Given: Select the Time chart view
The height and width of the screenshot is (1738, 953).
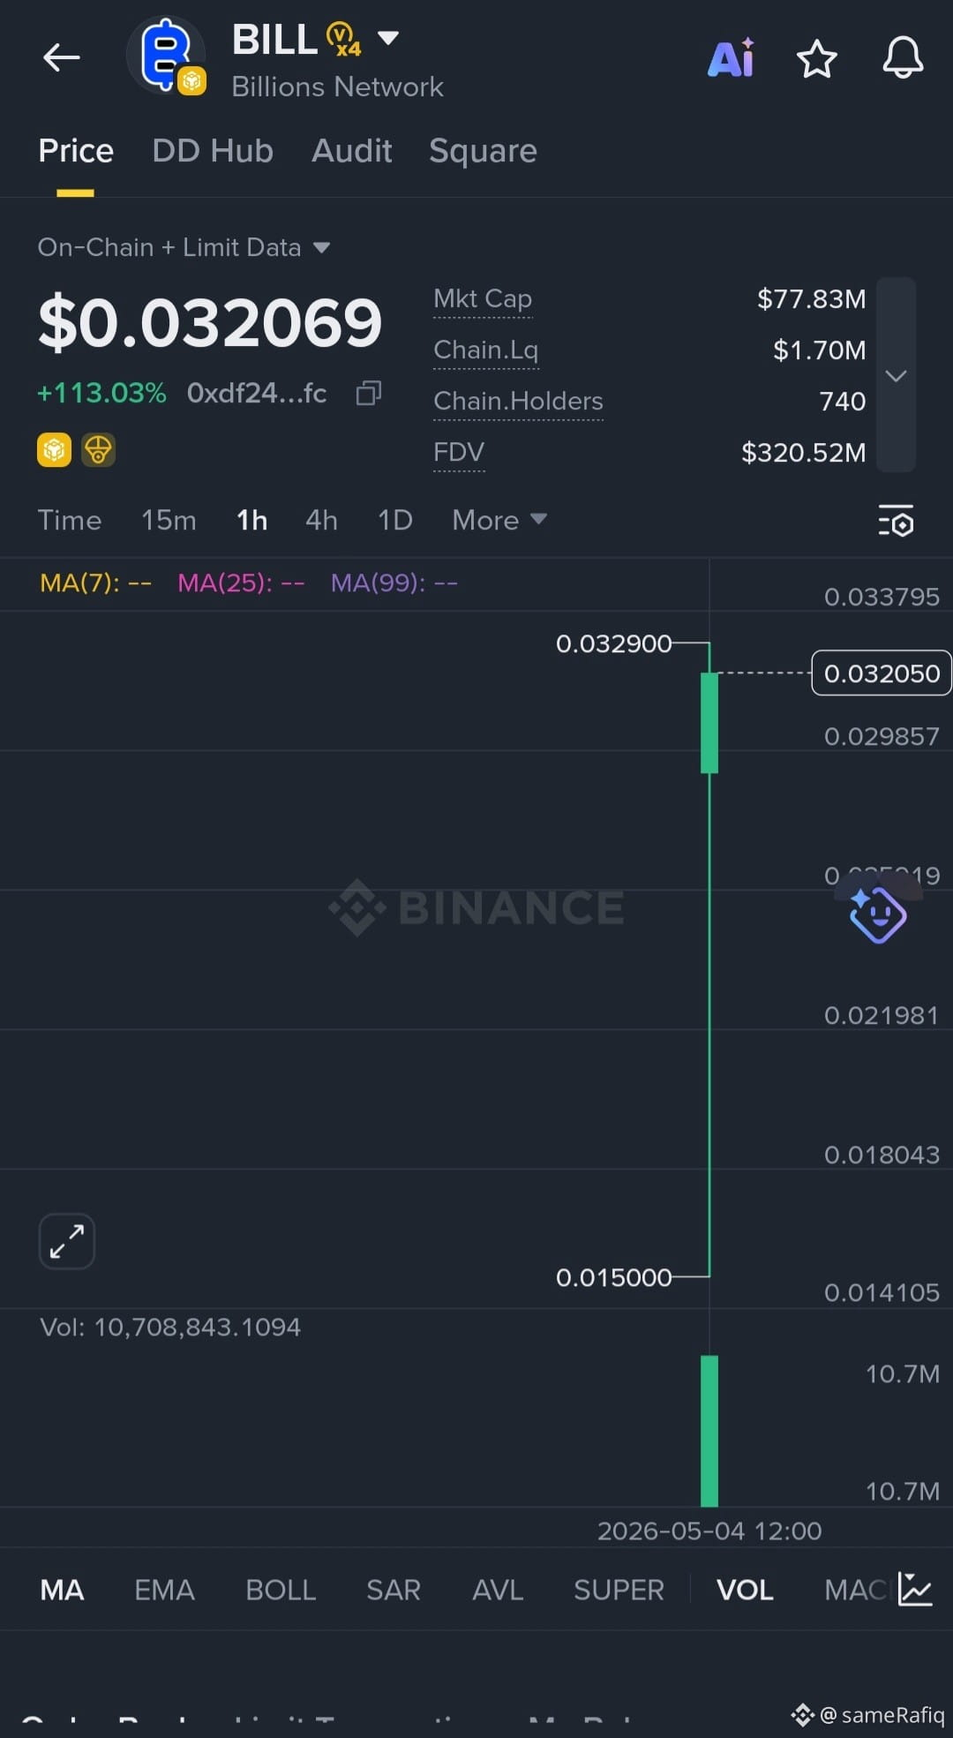Looking at the screenshot, I should point(70,520).
